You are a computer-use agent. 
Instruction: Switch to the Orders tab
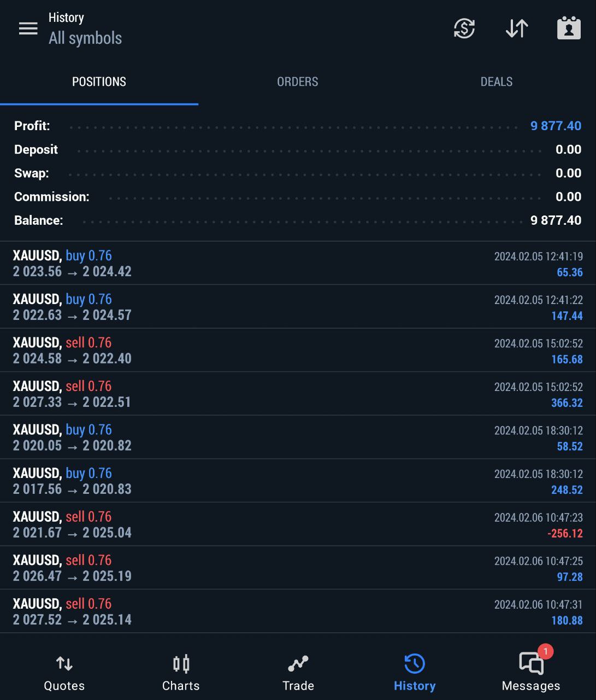coord(297,82)
